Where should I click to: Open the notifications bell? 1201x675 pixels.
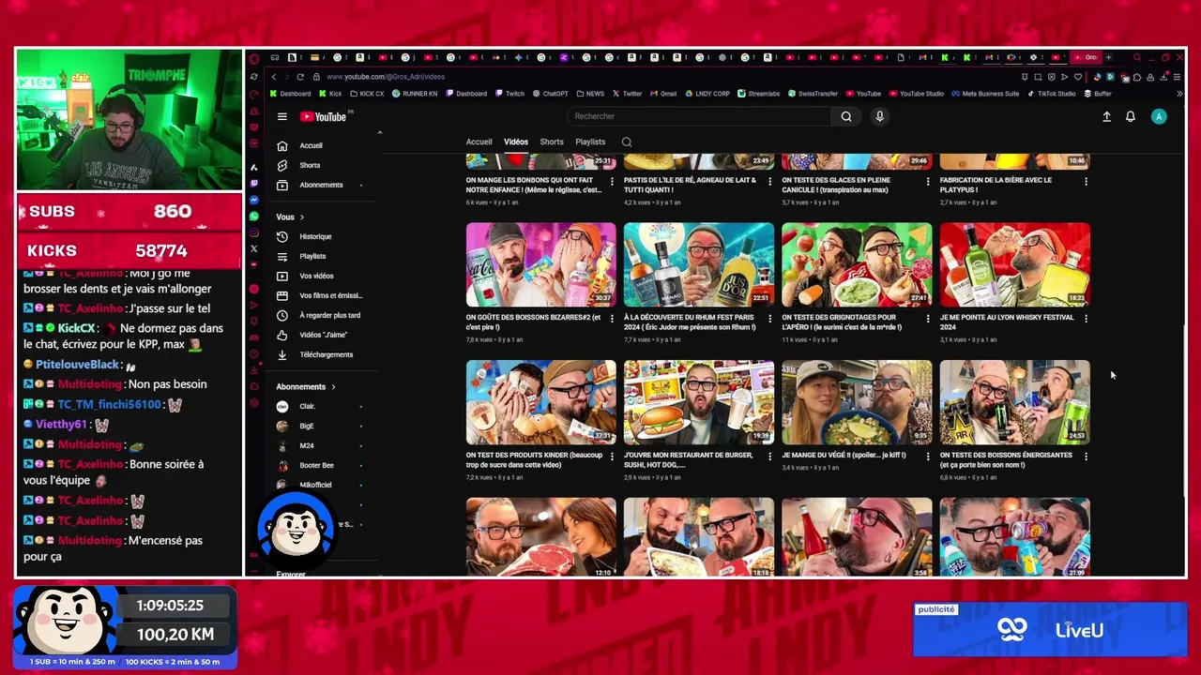click(x=1131, y=116)
